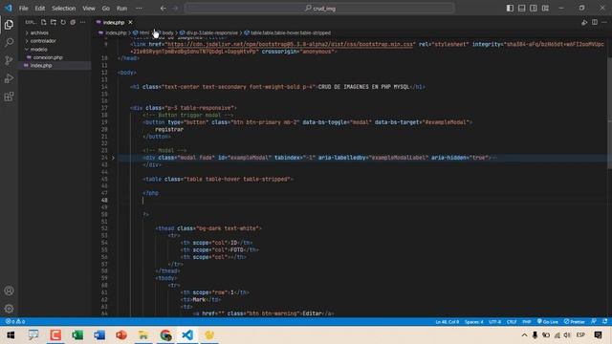The width and height of the screenshot is (612, 344).
Task: Toggle the primary side bar
Action: point(510,9)
